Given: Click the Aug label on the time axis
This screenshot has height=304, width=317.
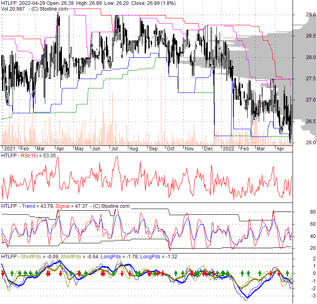Looking at the screenshot, I should pos(134,149).
